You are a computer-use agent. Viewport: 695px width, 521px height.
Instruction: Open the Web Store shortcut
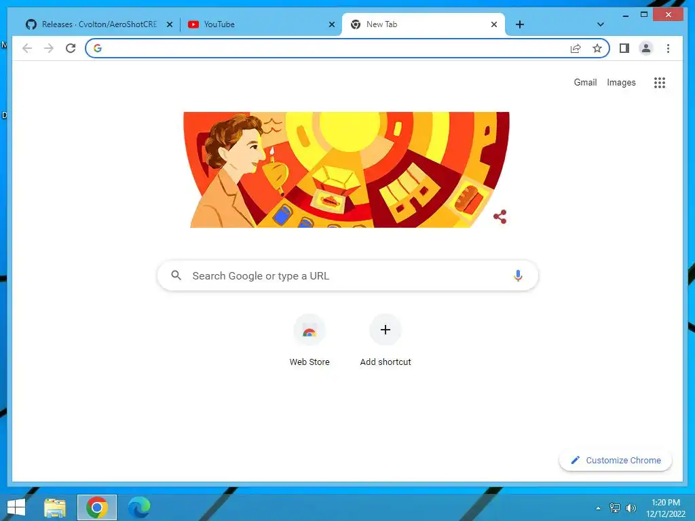pos(309,341)
